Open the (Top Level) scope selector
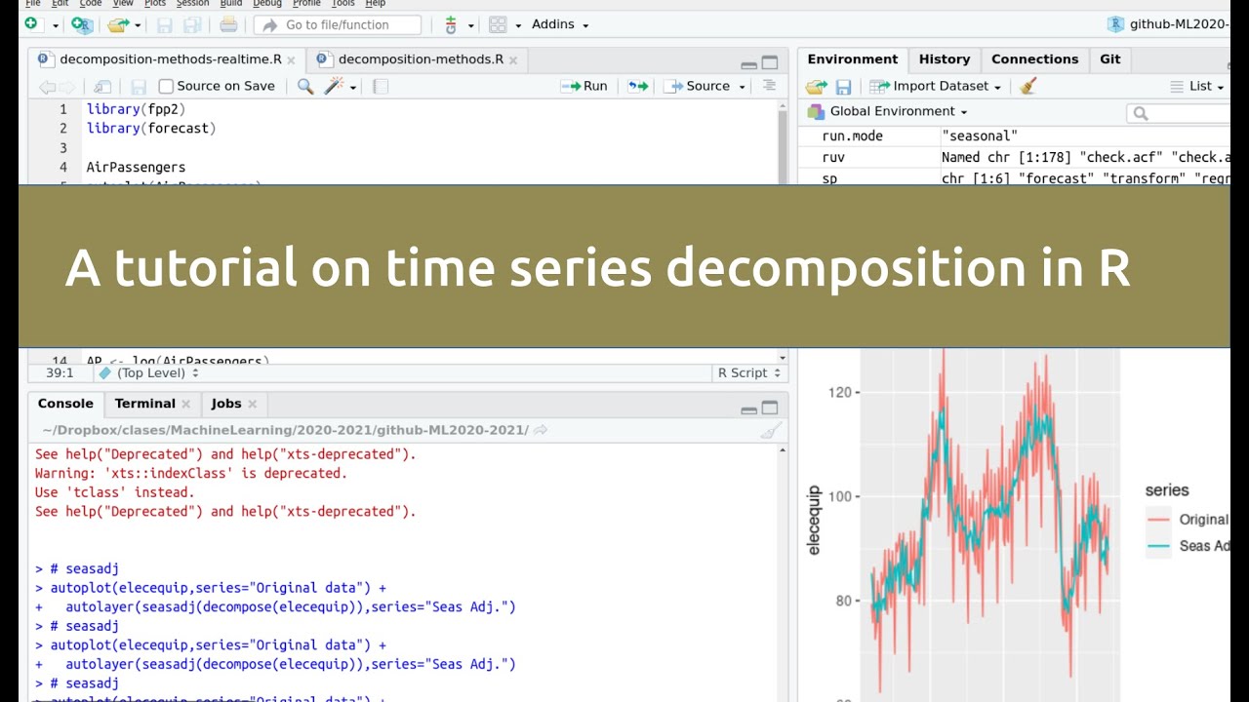The width and height of the screenshot is (1249, 702). click(150, 373)
